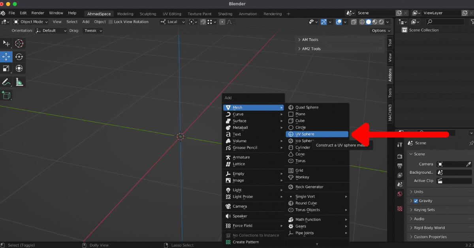
Task: Open the View Layer properties tab icon
Action: tap(400, 175)
